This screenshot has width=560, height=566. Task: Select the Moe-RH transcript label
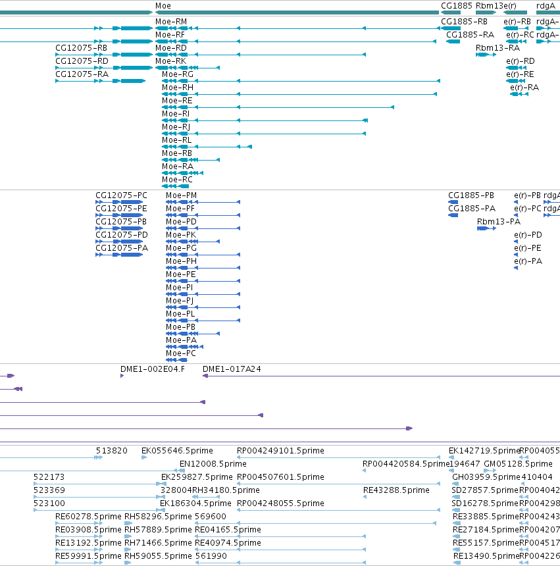[178, 88]
